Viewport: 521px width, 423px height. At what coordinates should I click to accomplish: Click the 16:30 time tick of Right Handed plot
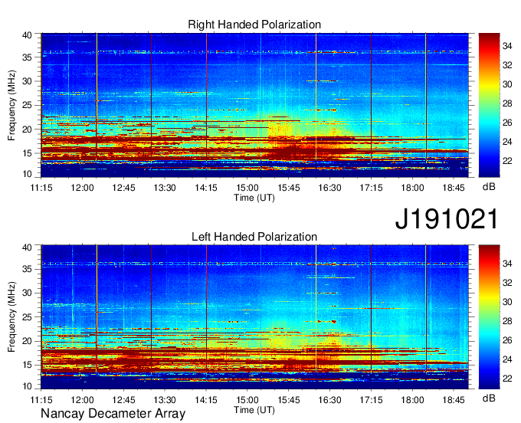click(x=330, y=188)
